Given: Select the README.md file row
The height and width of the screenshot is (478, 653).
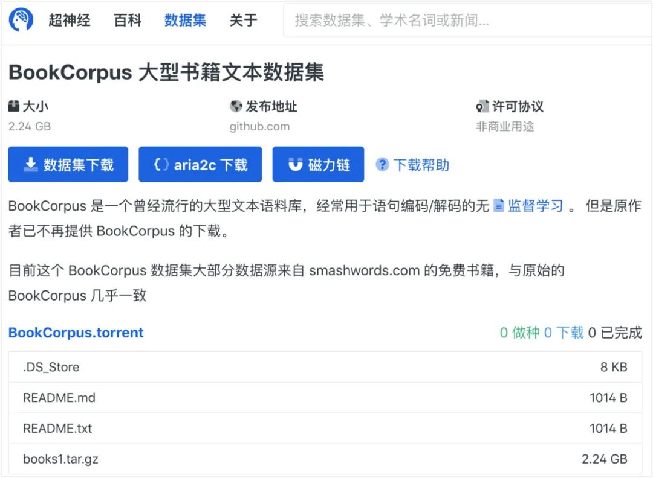Looking at the screenshot, I should (325, 398).
